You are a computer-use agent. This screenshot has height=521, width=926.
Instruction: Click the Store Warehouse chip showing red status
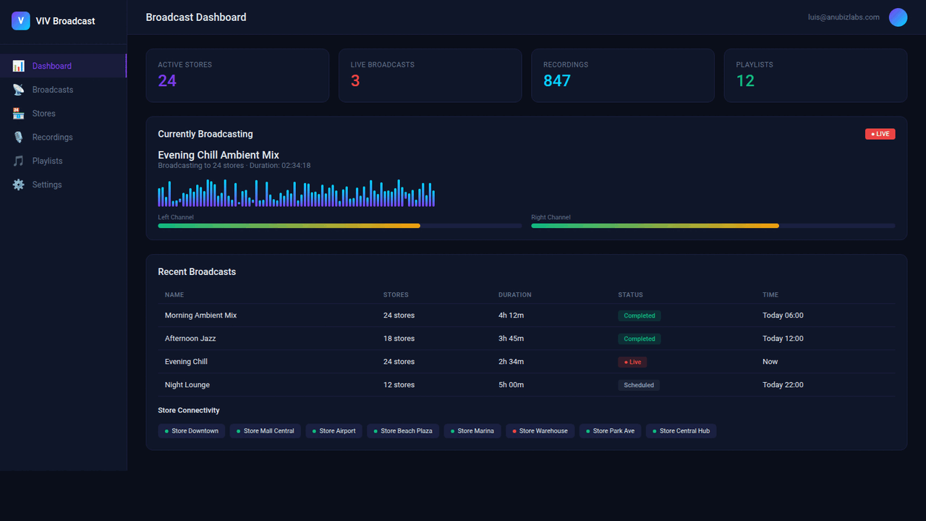point(540,431)
